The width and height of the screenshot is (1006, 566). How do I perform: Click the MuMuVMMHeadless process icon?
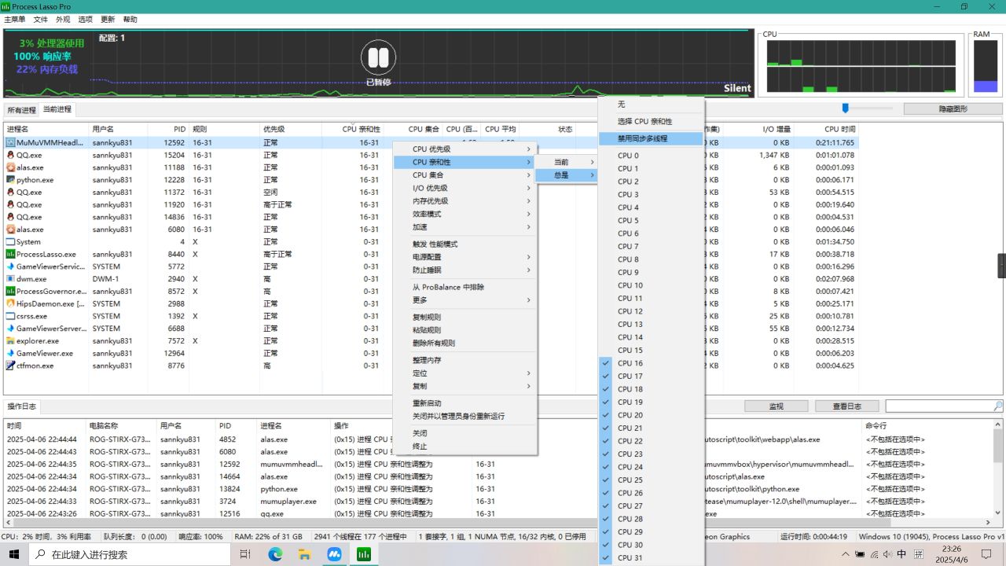pos(11,143)
